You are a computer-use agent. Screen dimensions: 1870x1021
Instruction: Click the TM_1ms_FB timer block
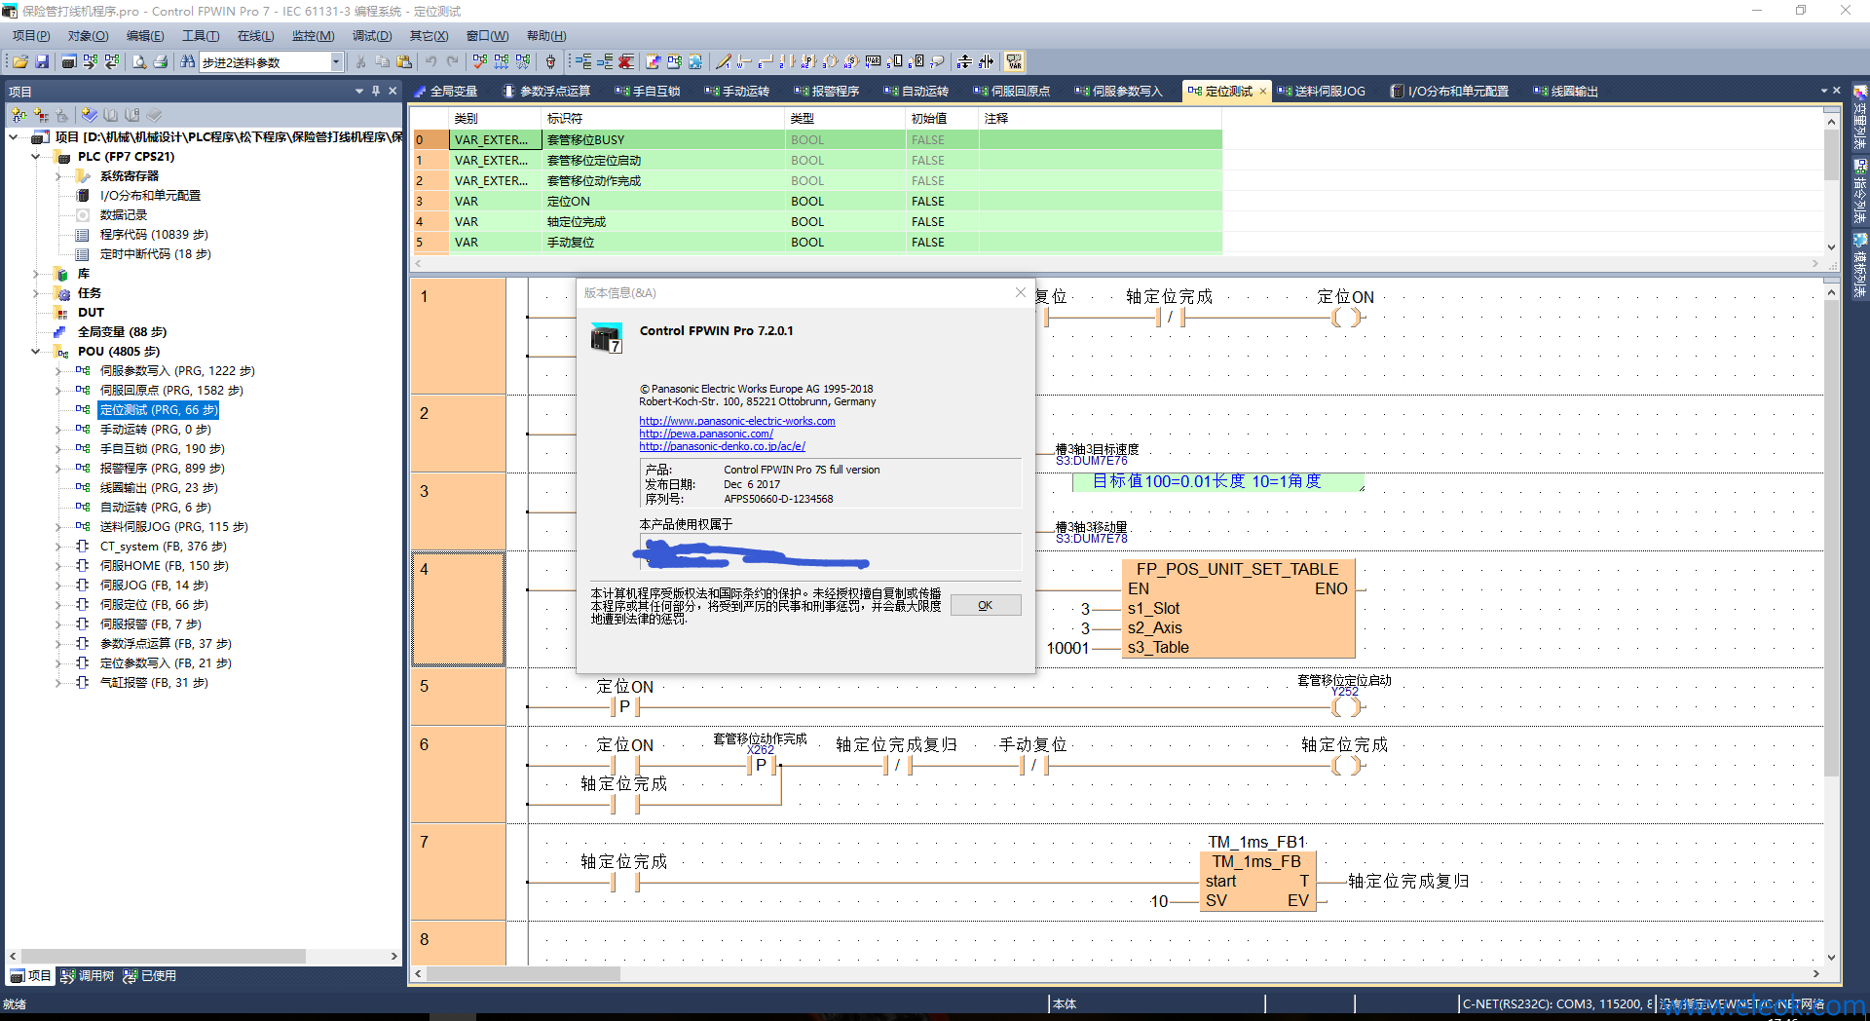(1257, 881)
